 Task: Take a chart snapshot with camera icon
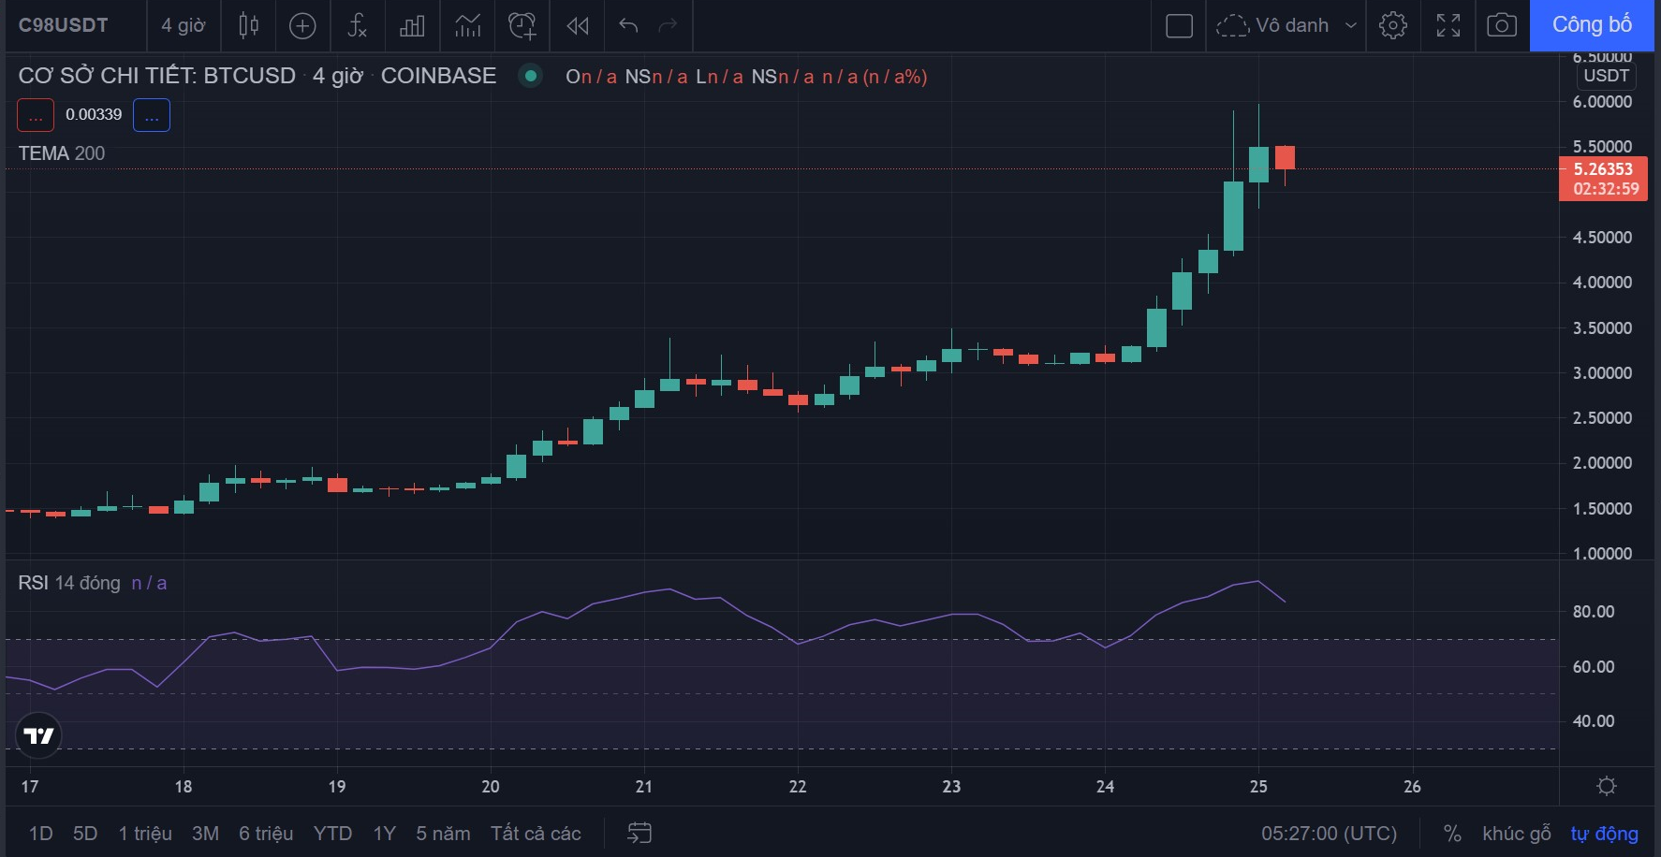1502,25
